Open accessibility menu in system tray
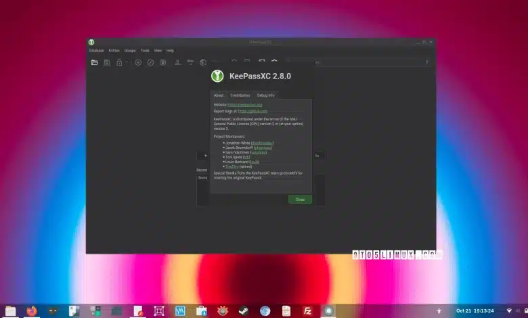The width and height of the screenshot is (528, 318). [x=439, y=311]
